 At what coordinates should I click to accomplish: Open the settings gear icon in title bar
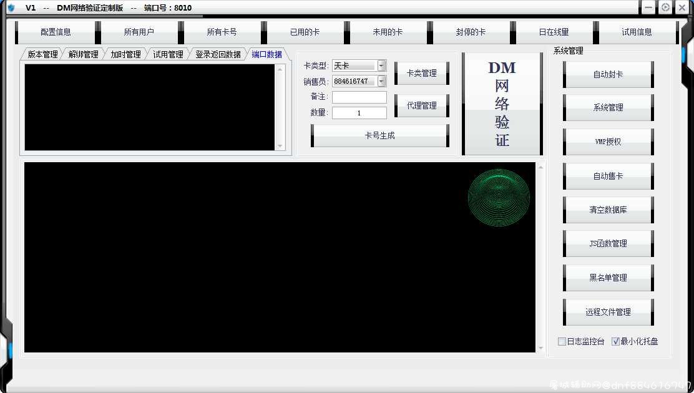tap(665, 7)
